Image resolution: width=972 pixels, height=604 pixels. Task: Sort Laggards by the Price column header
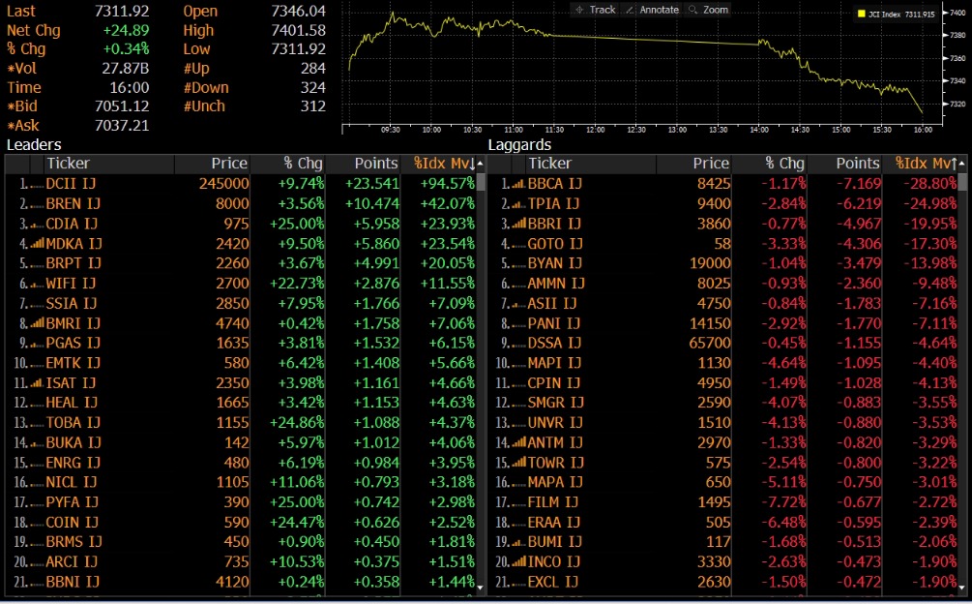[x=711, y=164]
